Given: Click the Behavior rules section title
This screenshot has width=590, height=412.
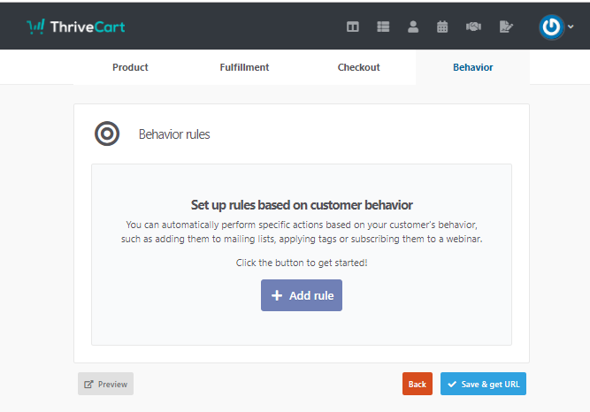Looking at the screenshot, I should (174, 134).
